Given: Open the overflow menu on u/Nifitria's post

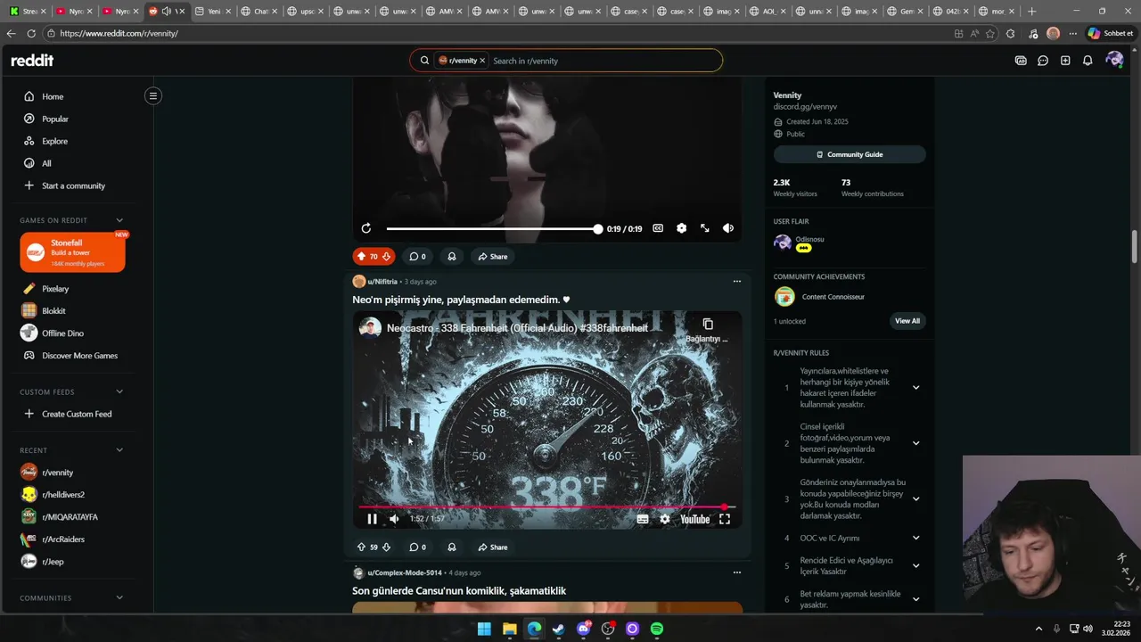Looking at the screenshot, I should [737, 281].
